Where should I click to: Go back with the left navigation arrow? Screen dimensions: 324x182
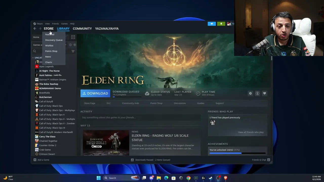pos(35,29)
